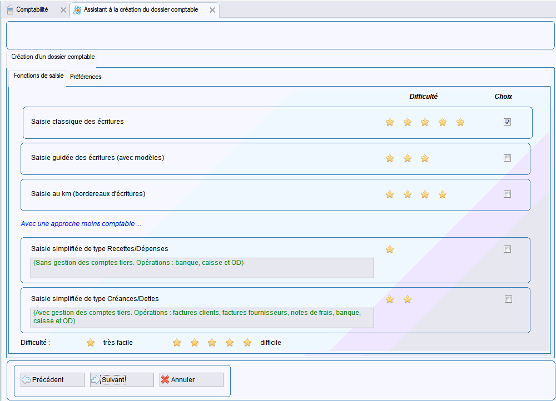Screen dimensions: 556x401
Task: Uncheck Saisie classique des écritures checkbox
Action: point(508,122)
